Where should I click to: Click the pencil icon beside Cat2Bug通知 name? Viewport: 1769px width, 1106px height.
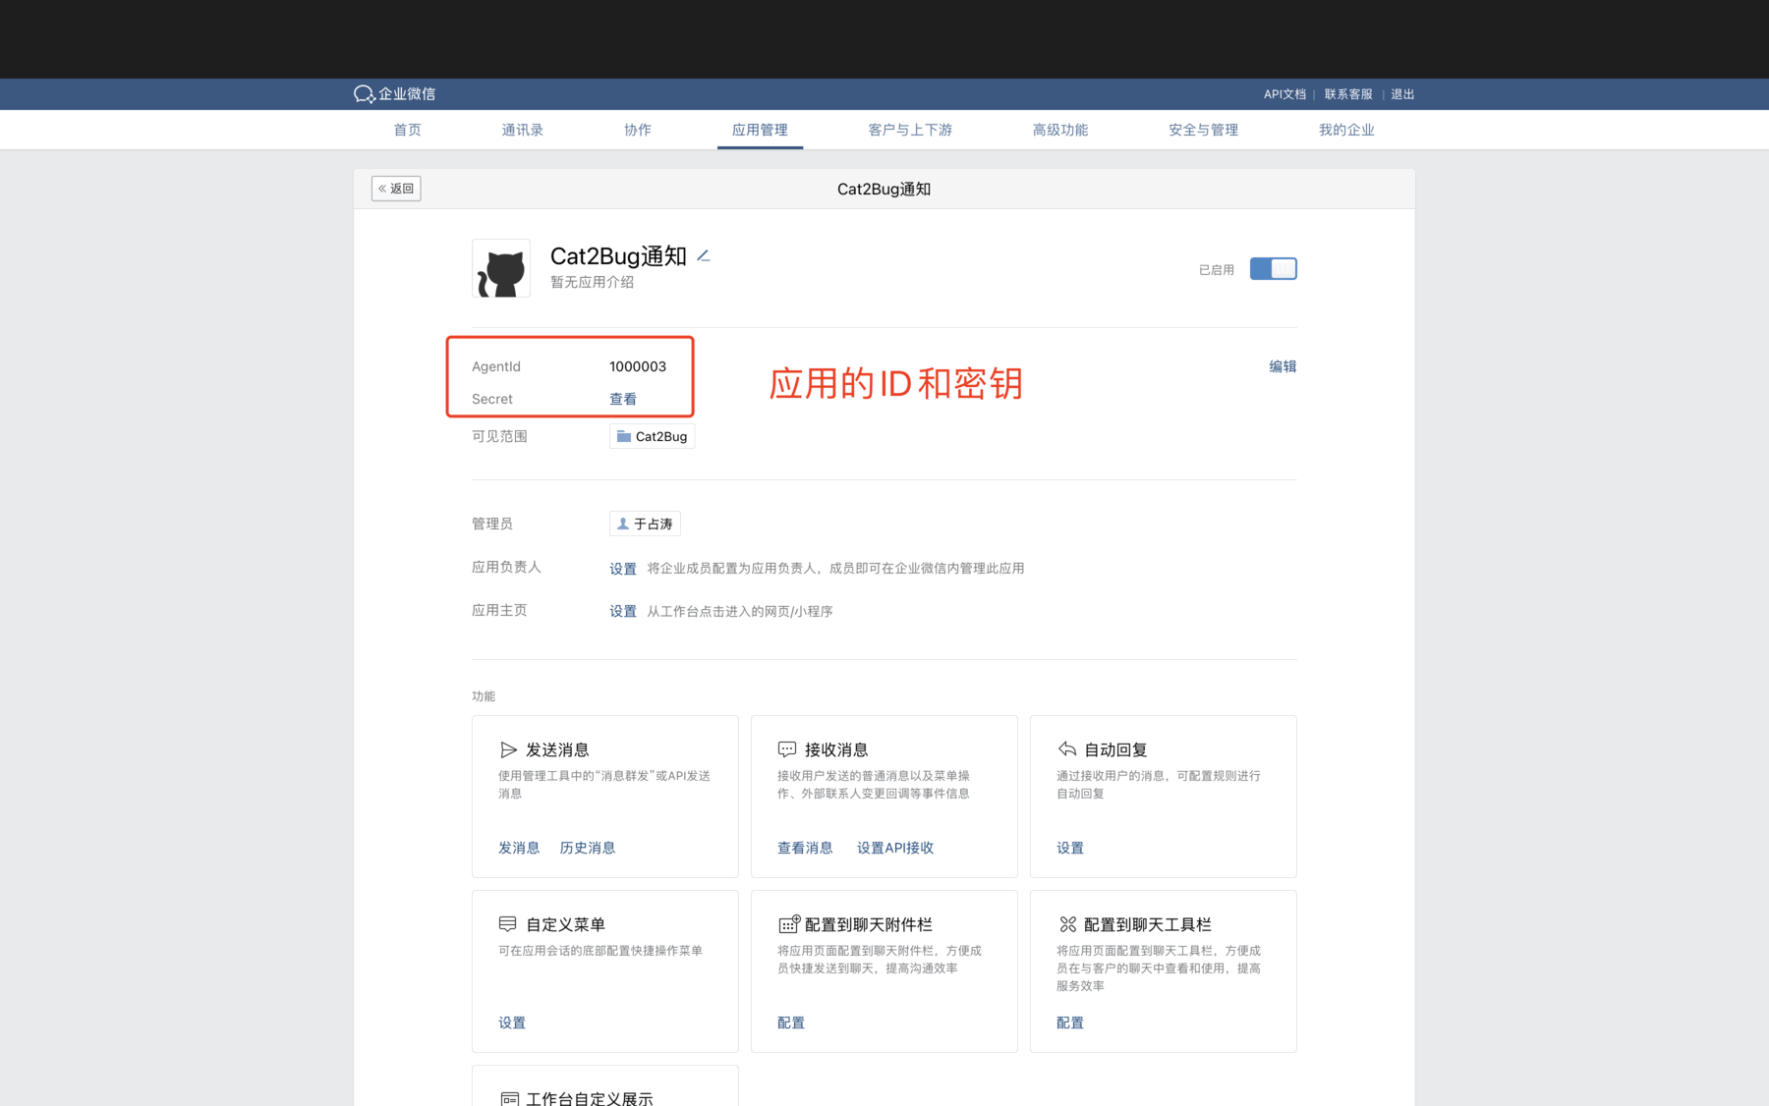(x=704, y=256)
